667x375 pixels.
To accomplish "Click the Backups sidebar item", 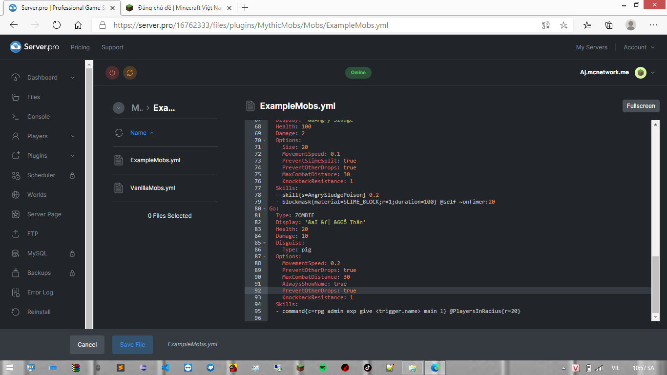I will [x=39, y=273].
